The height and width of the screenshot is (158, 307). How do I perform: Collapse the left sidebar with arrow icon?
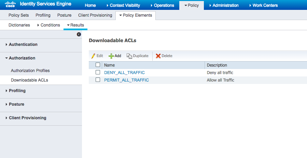(79, 34)
